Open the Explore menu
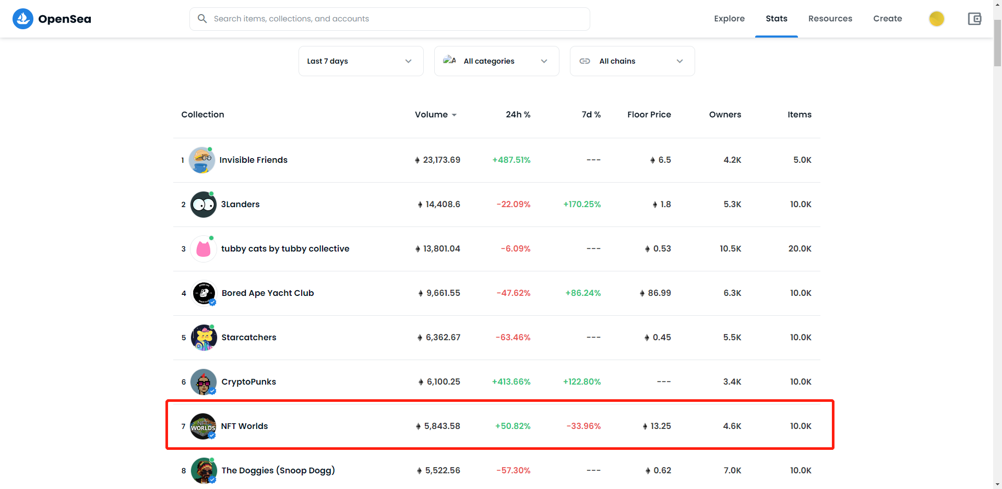The image size is (1002, 489). pos(730,19)
